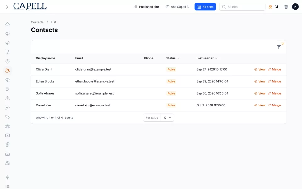Merge the Olivia Grant contact
The image size is (302, 189).
coord(274,69)
